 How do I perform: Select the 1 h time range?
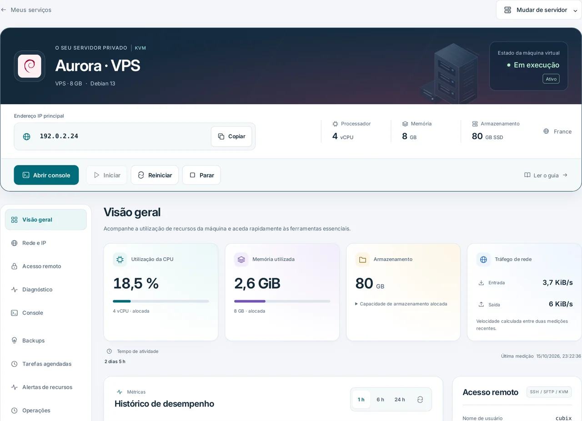click(361, 400)
